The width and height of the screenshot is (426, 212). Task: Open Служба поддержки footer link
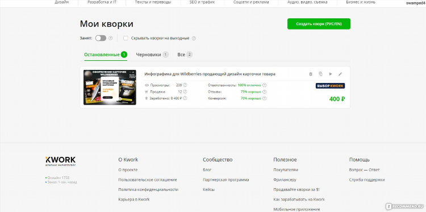pos(367,180)
